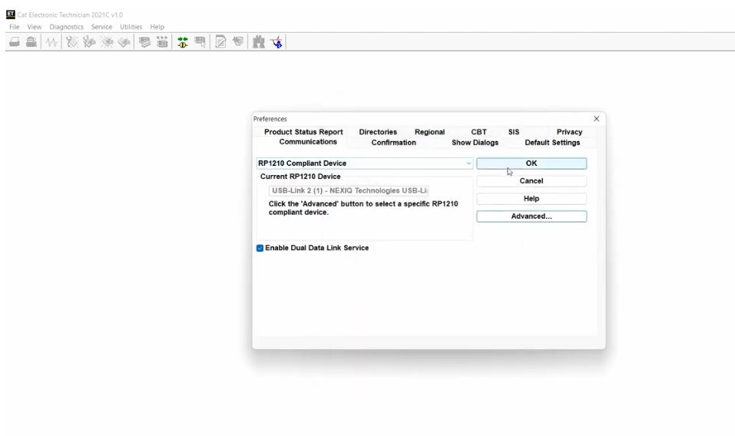Toggle Enable Dual Data Link Service checkbox

pos(260,248)
